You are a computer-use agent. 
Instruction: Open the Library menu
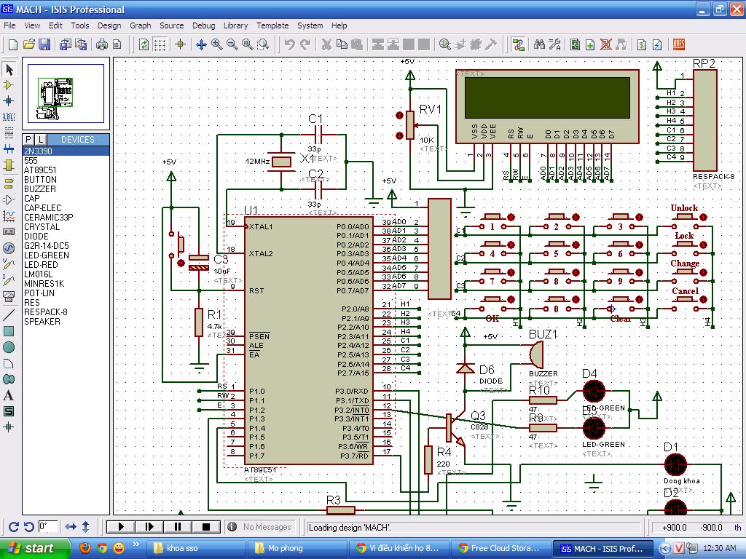tap(235, 25)
